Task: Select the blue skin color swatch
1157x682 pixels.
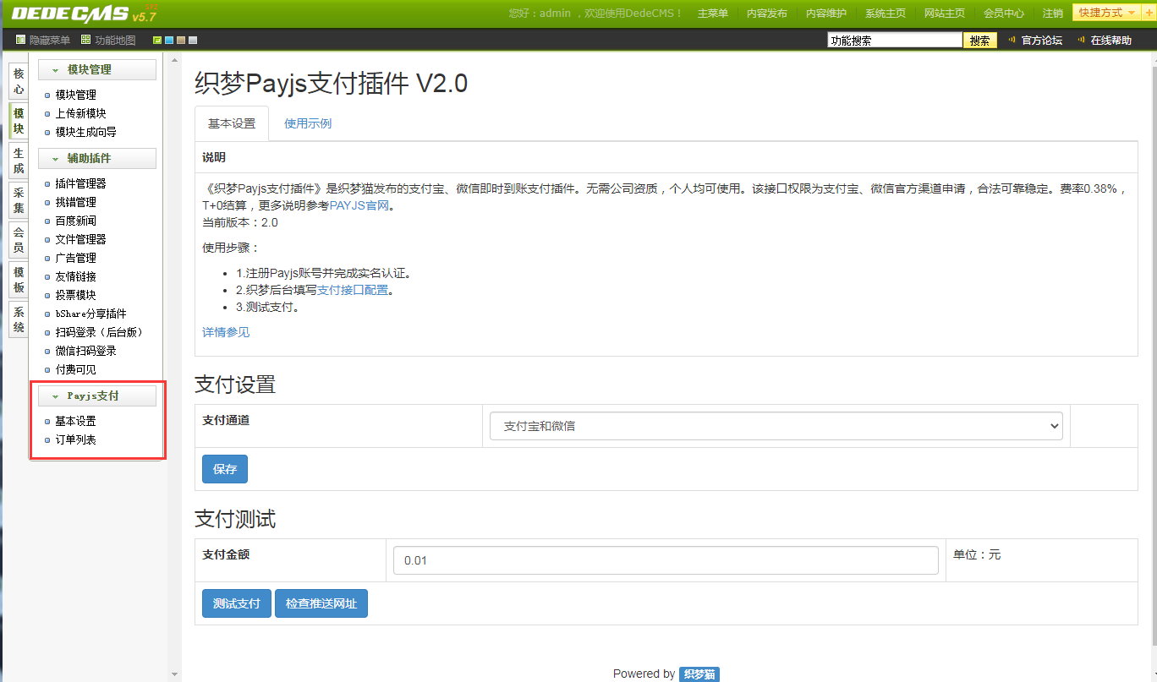Action: [169, 40]
